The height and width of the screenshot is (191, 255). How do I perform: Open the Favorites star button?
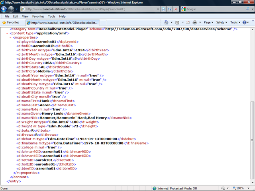(11, 22)
